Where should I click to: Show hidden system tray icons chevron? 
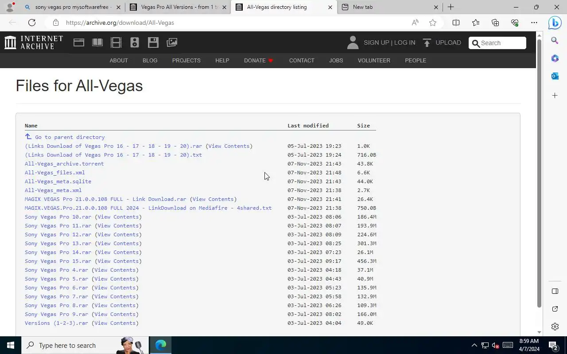coord(474,345)
